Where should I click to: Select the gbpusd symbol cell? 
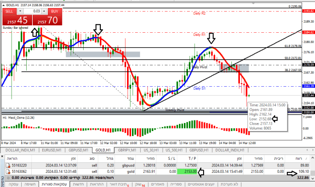(x=128, y=165)
